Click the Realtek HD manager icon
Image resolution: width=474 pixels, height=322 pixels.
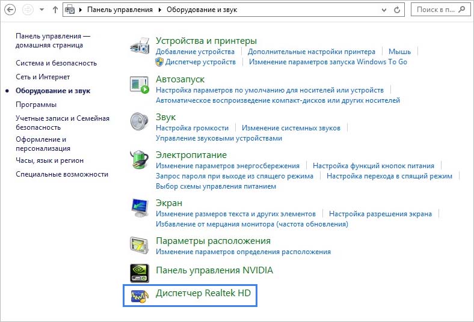(140, 296)
